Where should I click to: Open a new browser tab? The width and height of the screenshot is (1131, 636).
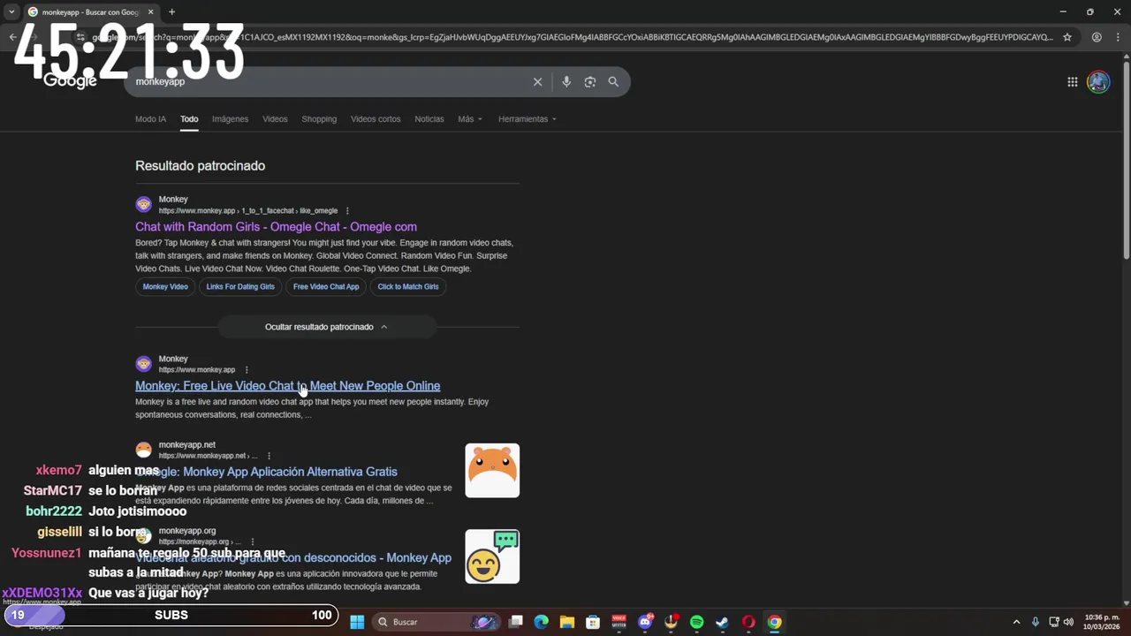tap(171, 12)
